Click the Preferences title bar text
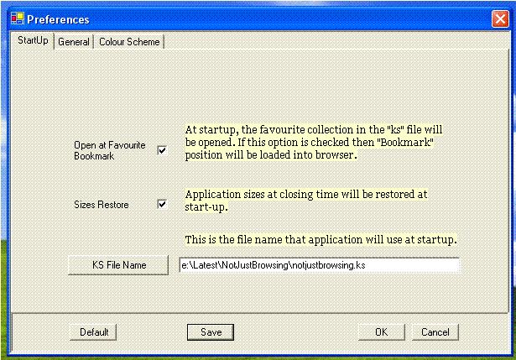The width and height of the screenshot is (516, 360). pos(58,18)
